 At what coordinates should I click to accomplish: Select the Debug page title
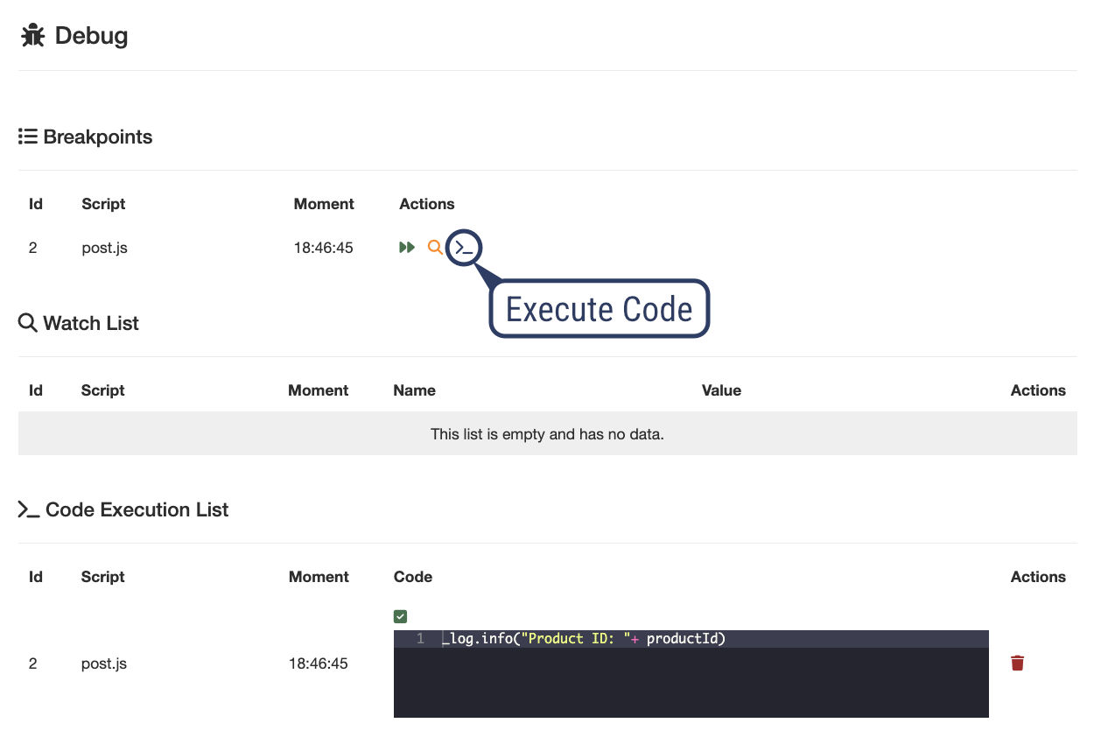pos(91,36)
